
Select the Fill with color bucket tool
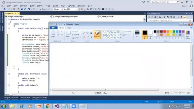pyautogui.click(x=88, y=33)
